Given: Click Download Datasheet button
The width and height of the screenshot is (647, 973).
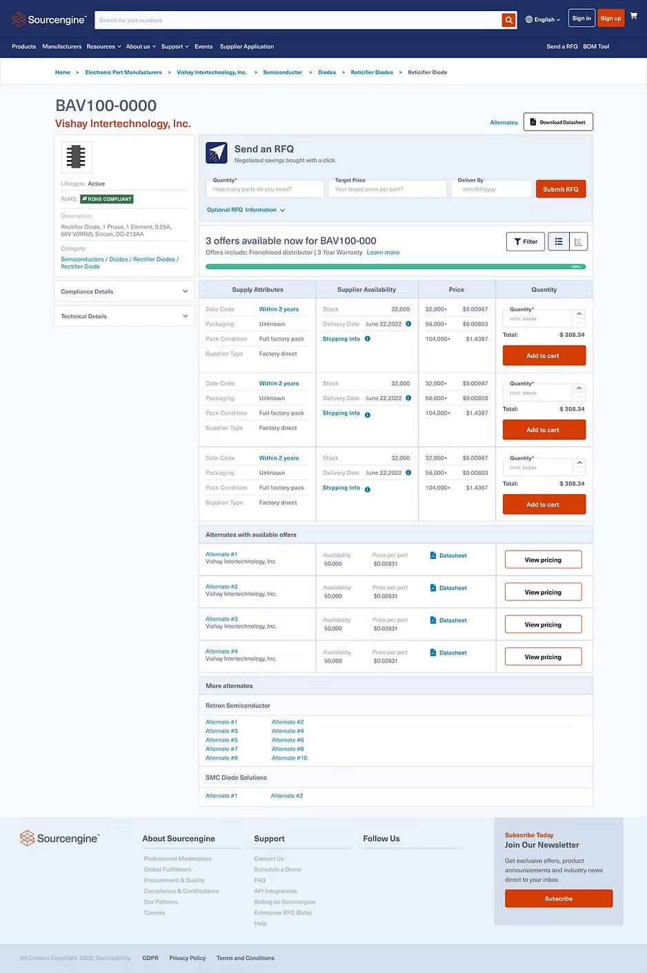Looking at the screenshot, I should click(x=558, y=122).
